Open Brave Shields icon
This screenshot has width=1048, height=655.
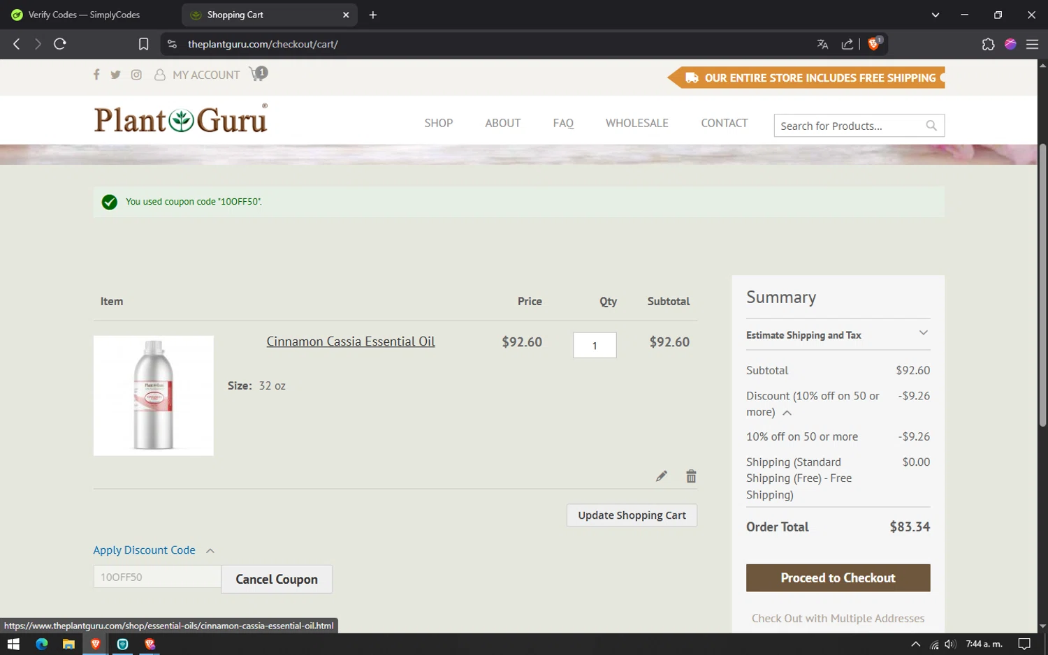click(873, 44)
